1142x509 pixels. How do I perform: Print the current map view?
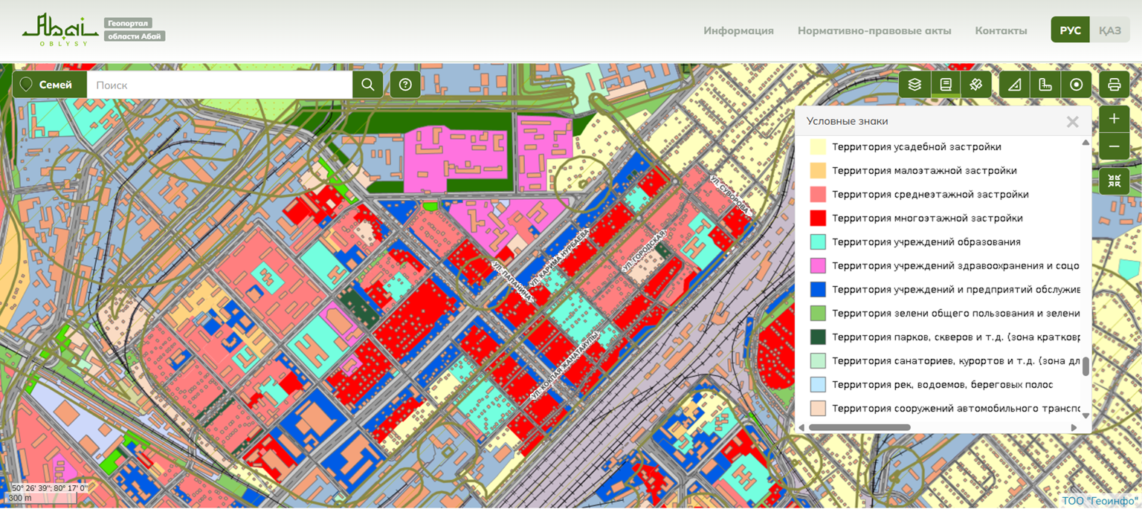click(x=1114, y=85)
